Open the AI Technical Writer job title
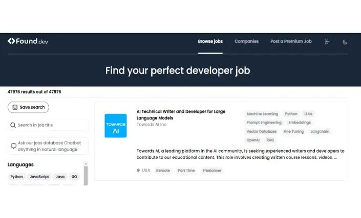This screenshot has height=218, width=361. pos(181,115)
